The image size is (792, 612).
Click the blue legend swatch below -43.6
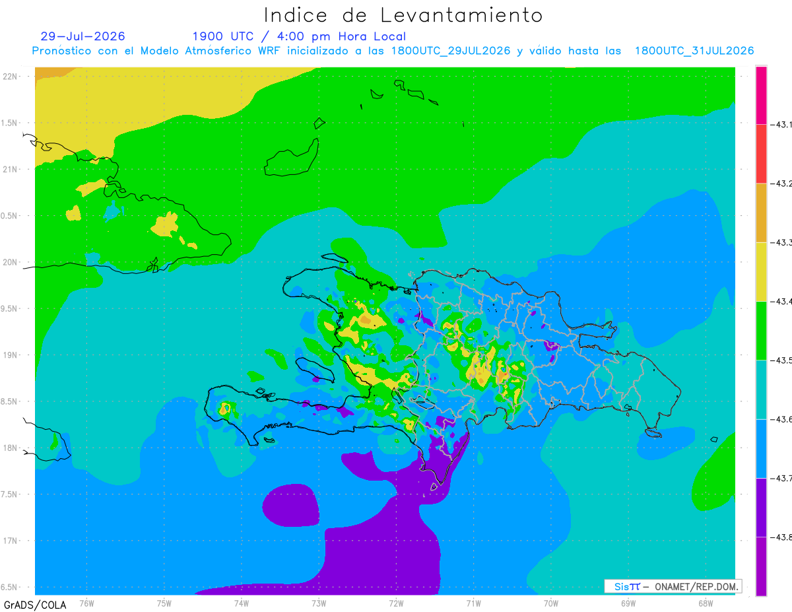click(761, 448)
